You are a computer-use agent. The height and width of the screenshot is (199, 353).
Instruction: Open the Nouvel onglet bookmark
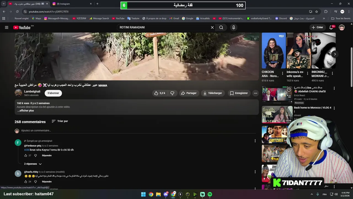[x=22, y=19]
